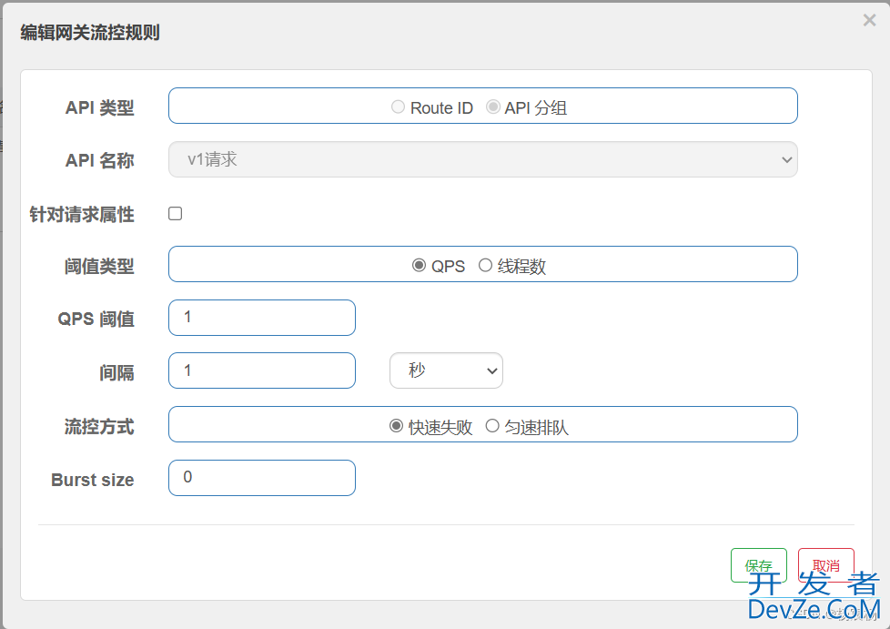Image resolution: width=890 pixels, height=629 pixels.
Task: Cancel editing with 取消 button
Action: (826, 565)
